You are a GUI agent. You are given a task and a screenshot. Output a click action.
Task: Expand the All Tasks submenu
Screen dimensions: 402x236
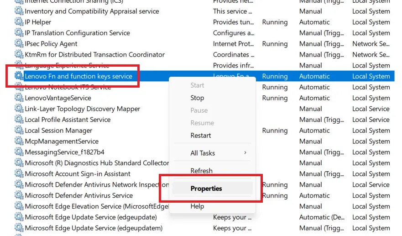[212, 153]
